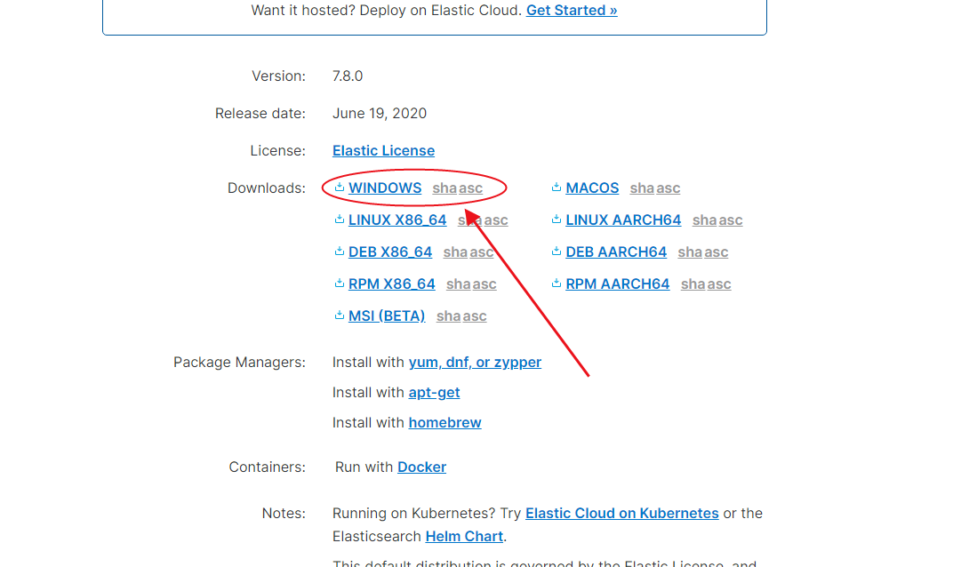Visit Elastic Cloud on Kubernetes link
Screen dimensions: 969x567
pos(621,514)
